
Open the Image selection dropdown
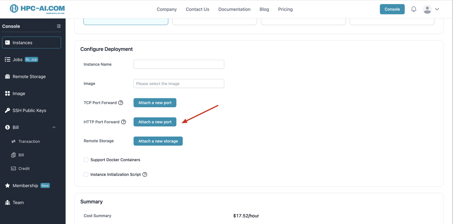[179, 84]
